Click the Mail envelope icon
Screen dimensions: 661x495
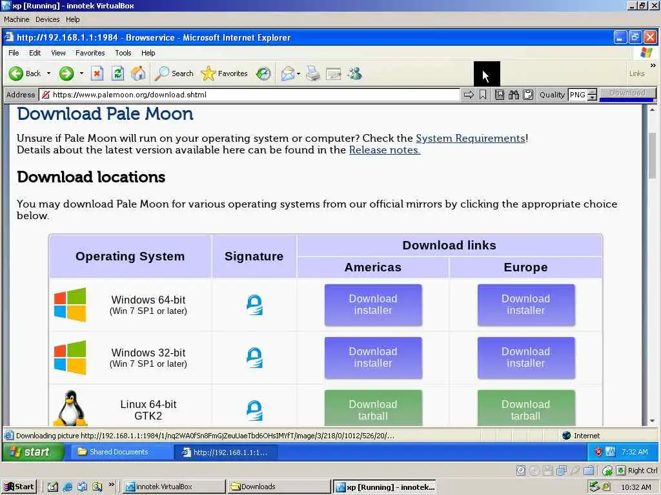pos(287,73)
